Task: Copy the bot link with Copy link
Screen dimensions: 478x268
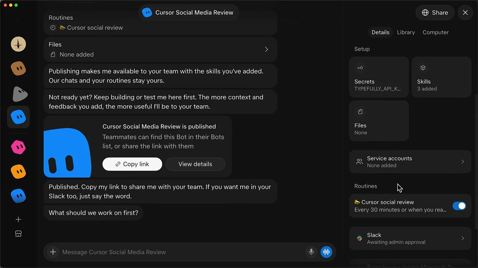Action: (x=132, y=164)
